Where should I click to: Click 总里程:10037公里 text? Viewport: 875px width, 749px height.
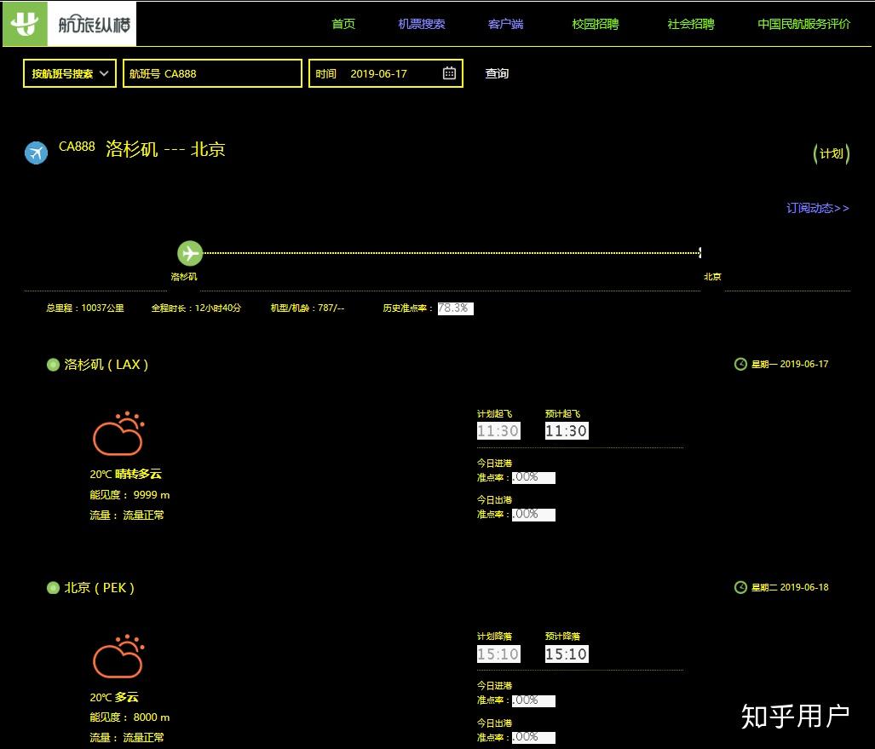click(x=85, y=308)
